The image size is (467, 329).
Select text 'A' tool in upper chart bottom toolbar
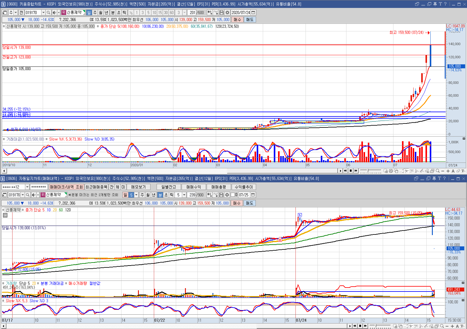pyautogui.click(x=453, y=171)
